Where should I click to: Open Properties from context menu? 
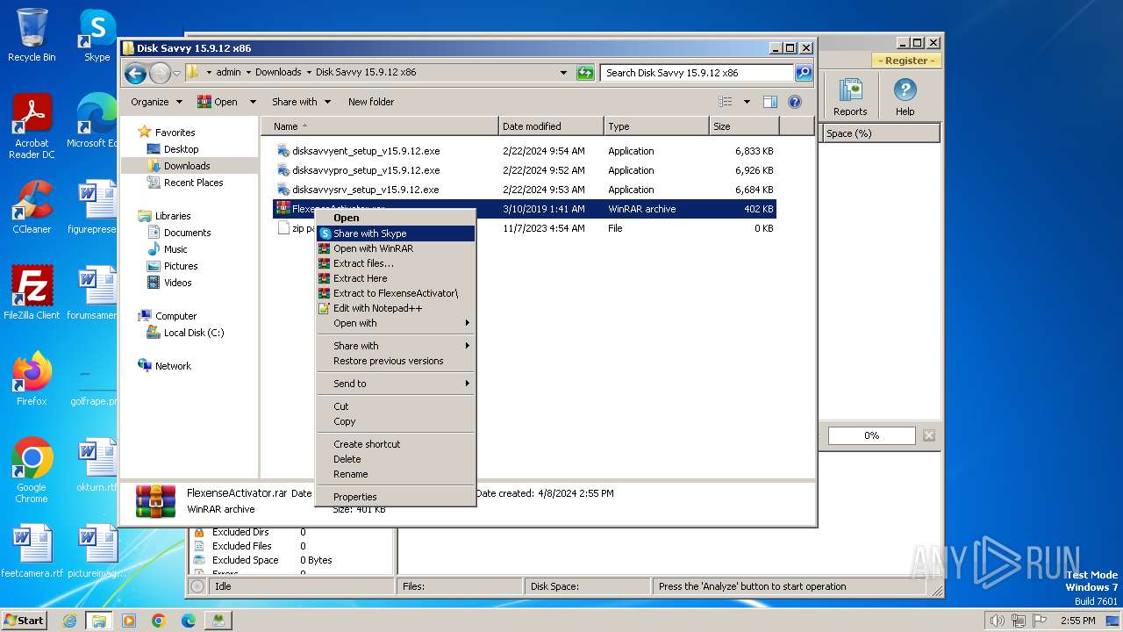pyautogui.click(x=396, y=497)
